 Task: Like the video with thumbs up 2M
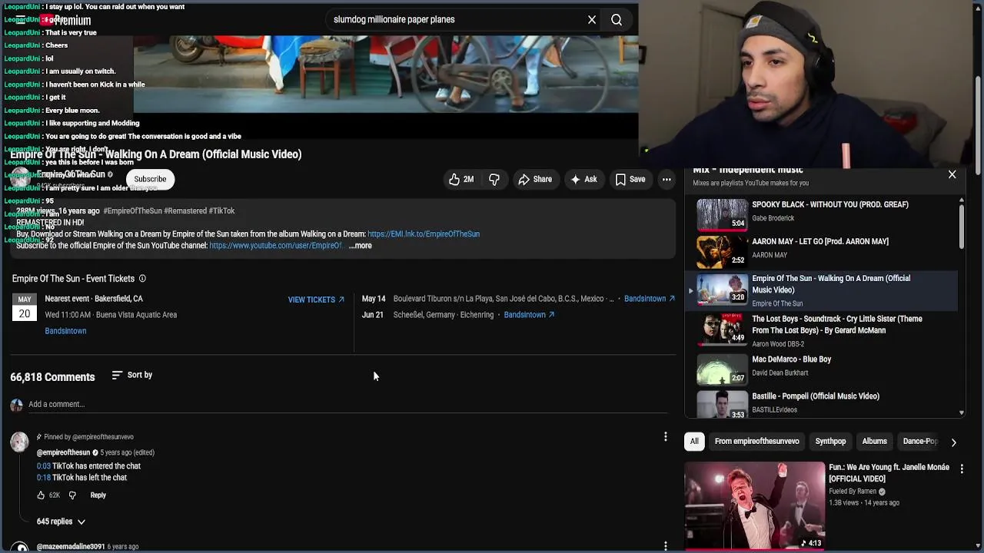461,179
